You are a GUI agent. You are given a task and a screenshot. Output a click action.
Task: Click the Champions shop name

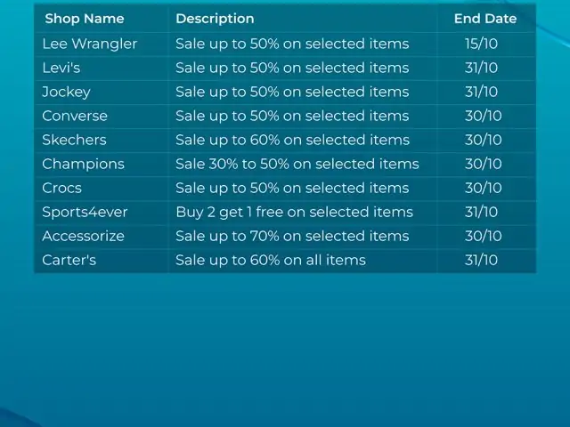tap(83, 164)
